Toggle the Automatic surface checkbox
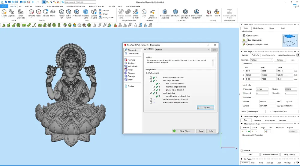Screen dimensions: 300x166 tap(282, 106)
